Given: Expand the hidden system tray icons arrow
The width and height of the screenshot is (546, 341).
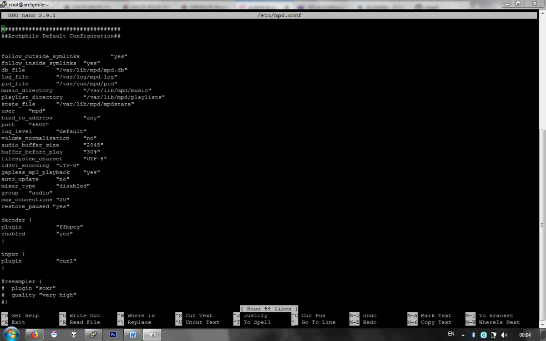Looking at the screenshot, I should pos(463,335).
